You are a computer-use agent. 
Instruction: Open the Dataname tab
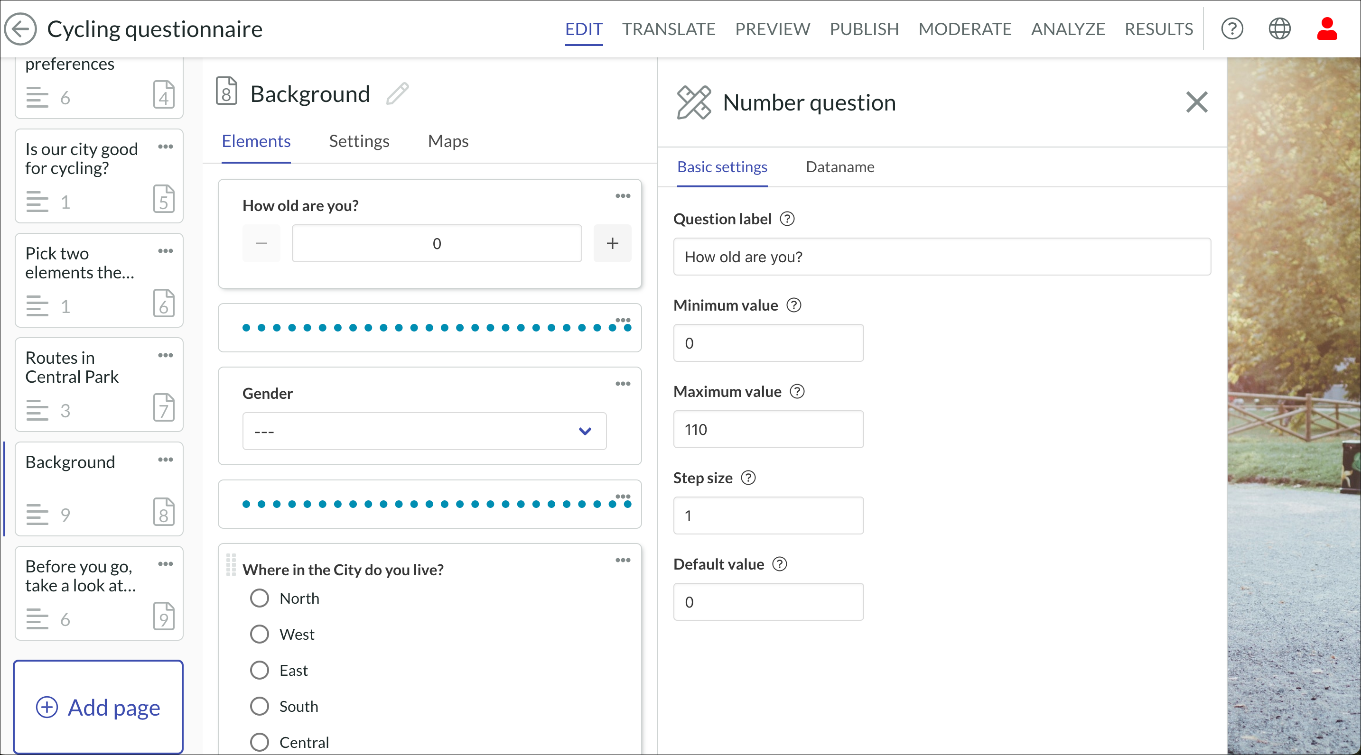(x=840, y=167)
